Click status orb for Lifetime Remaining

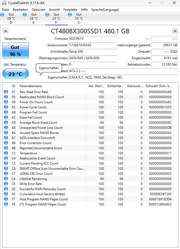pos(6,179)
